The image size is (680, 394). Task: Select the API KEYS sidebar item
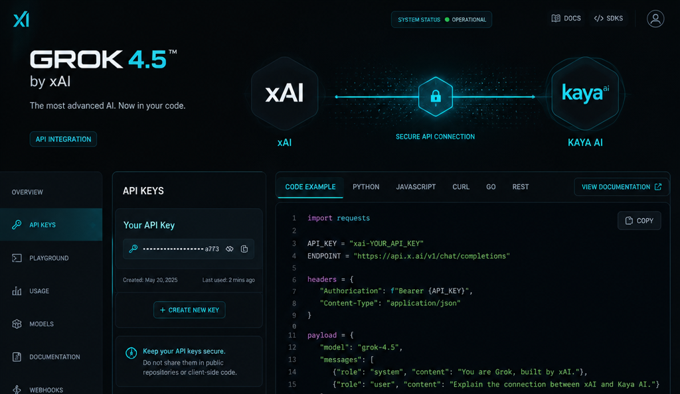tap(51, 225)
